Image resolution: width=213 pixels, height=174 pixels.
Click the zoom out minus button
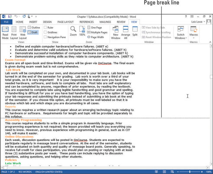178,172
